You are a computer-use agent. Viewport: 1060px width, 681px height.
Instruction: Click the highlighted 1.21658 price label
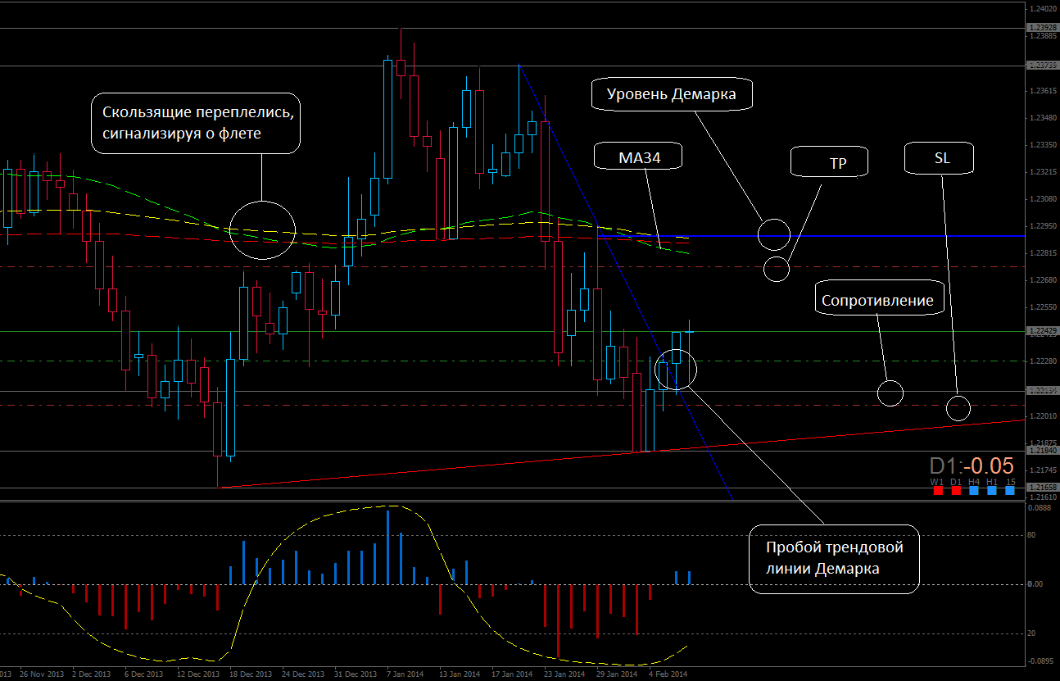[x=1043, y=488]
